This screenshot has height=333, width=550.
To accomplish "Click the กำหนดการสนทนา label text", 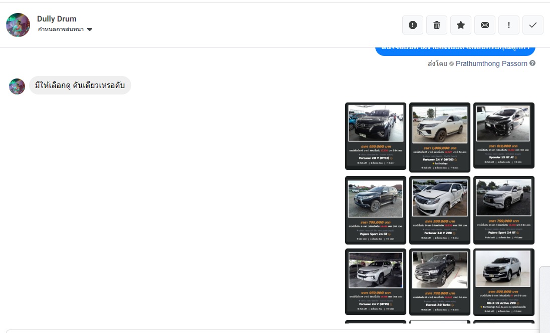I will point(61,29).
